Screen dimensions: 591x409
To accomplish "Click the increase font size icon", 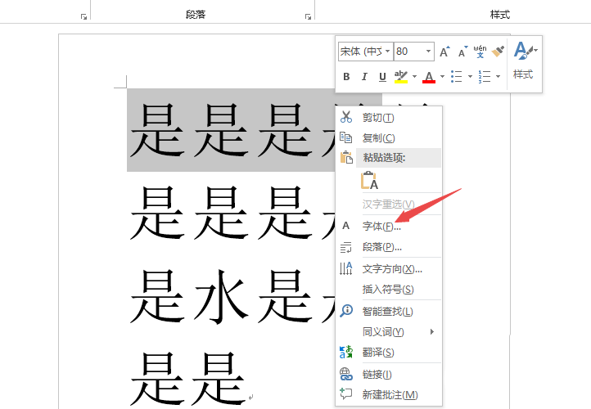I will coord(444,52).
